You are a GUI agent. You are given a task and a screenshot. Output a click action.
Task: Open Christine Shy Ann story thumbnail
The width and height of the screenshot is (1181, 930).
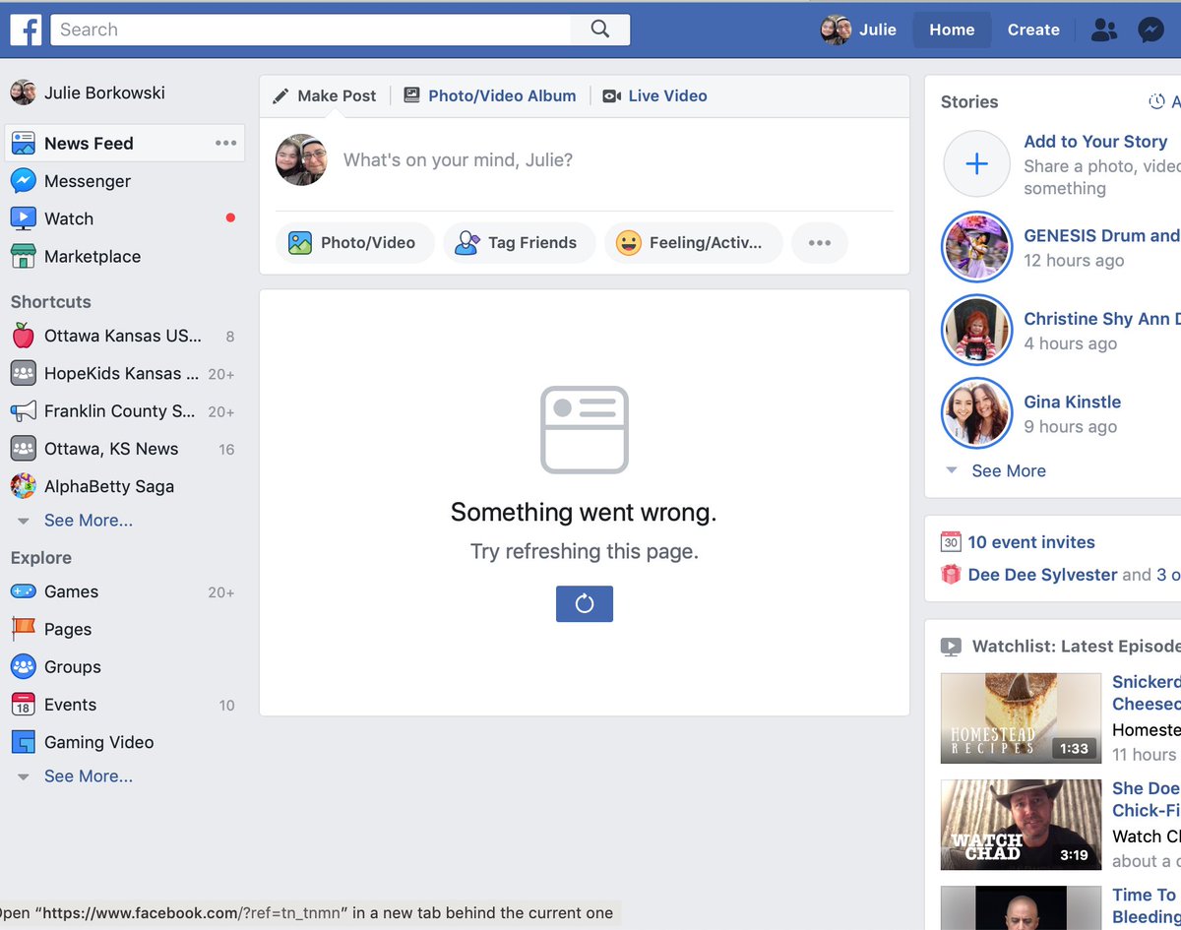(976, 331)
